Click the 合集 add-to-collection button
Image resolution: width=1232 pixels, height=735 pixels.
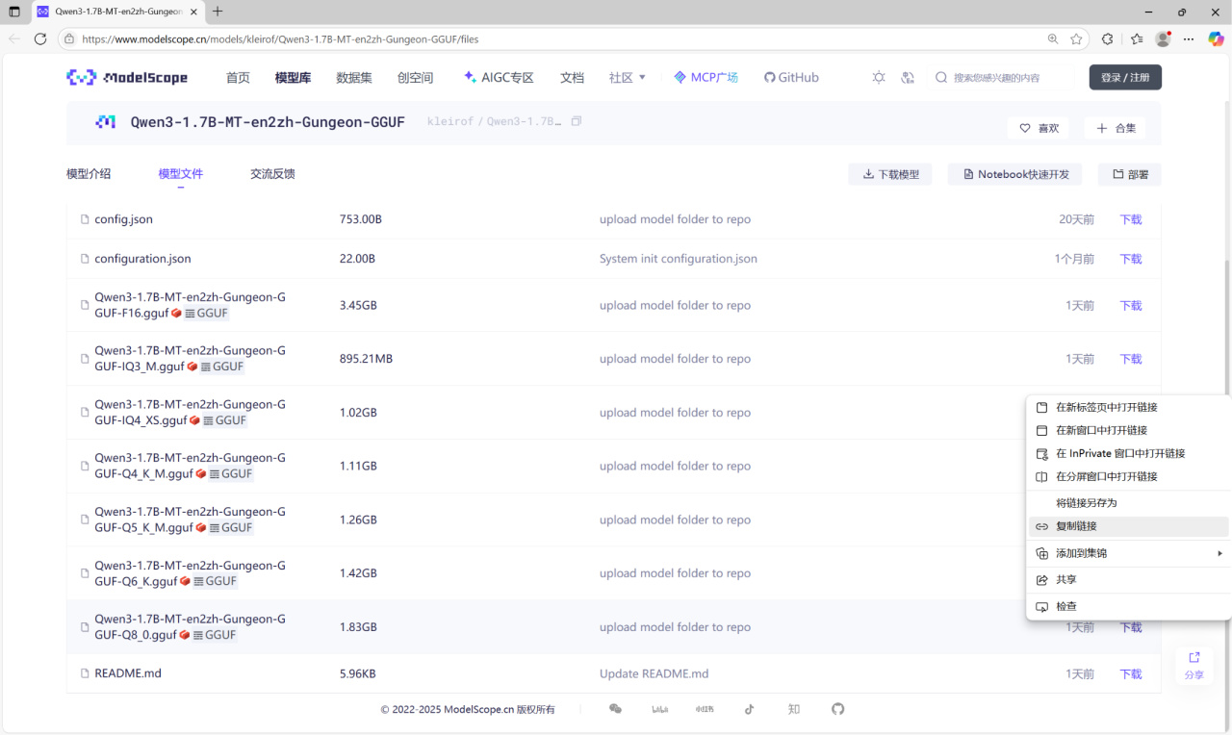(1115, 128)
